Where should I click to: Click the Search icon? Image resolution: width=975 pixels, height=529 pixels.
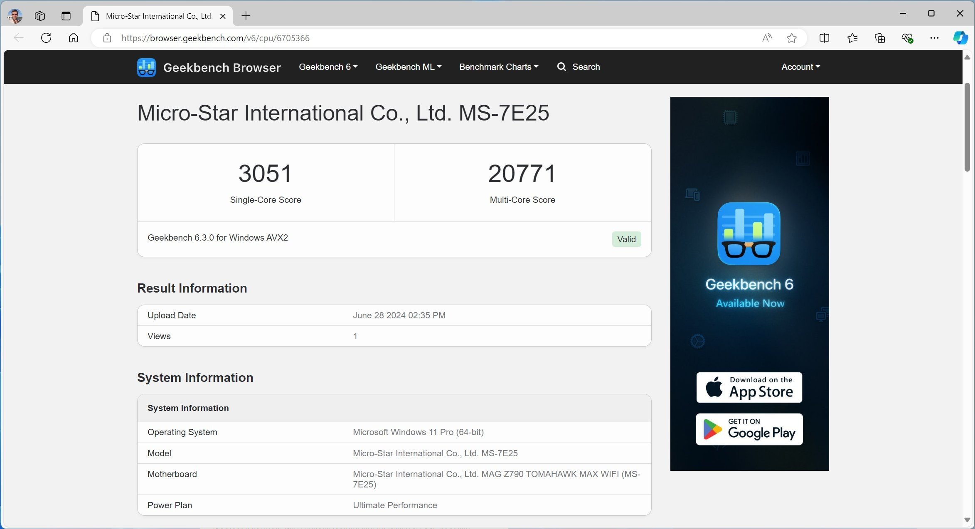pyautogui.click(x=561, y=66)
